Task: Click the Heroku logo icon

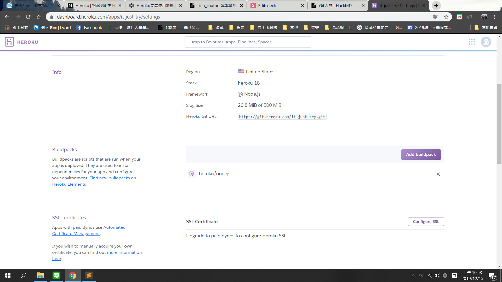Action: [9, 42]
